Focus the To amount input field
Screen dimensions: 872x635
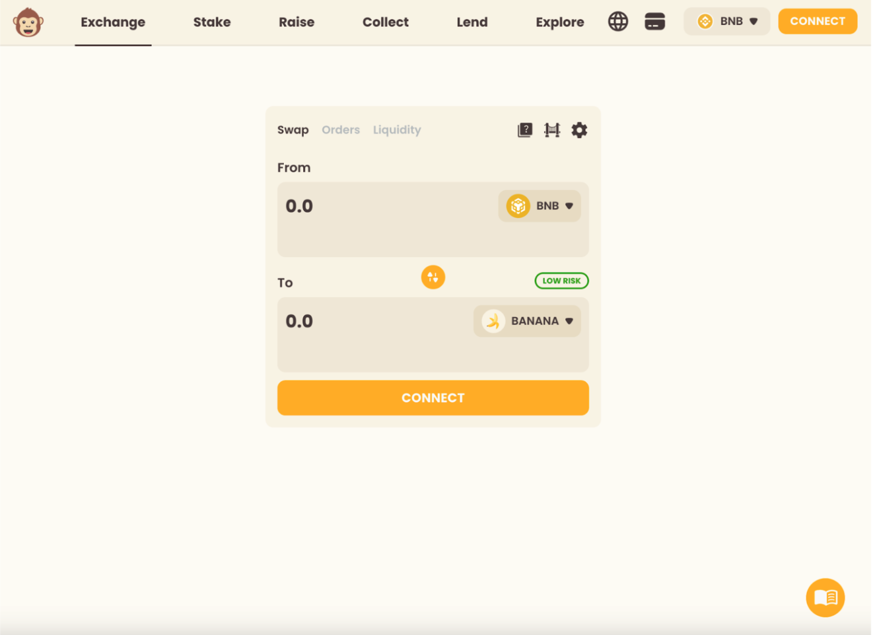pyautogui.click(x=376, y=321)
